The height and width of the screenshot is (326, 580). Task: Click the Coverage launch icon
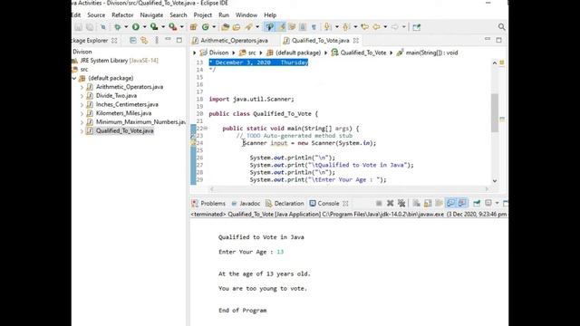click(153, 27)
